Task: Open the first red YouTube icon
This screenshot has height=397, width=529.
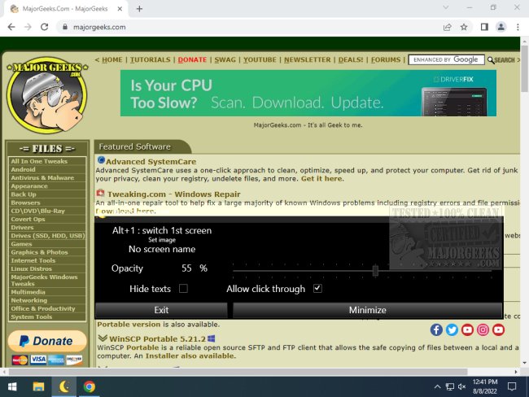Action: [x=467, y=329]
